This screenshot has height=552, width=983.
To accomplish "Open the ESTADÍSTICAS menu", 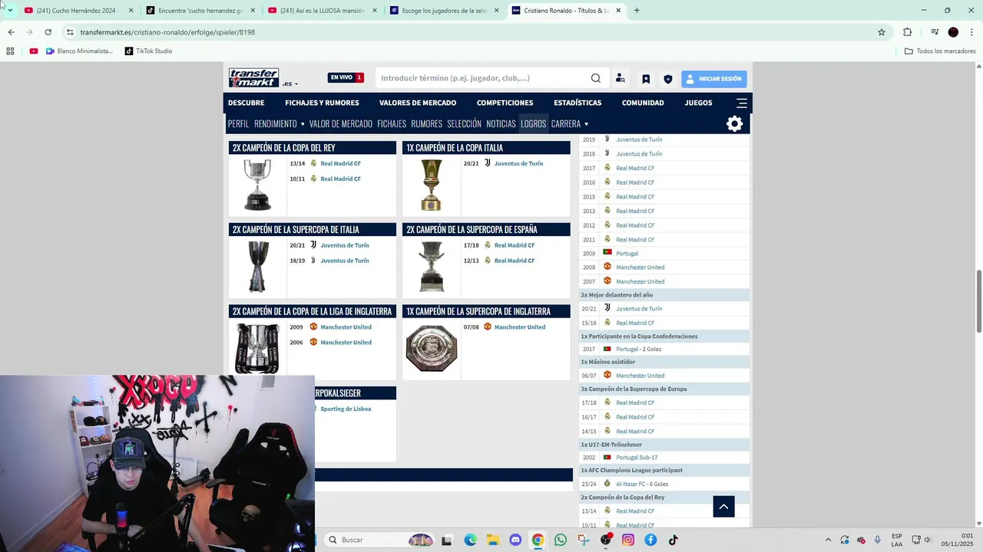I will click(x=578, y=103).
